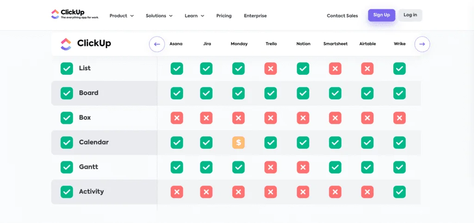Click the Log in button
This screenshot has height=223, width=474.
(x=410, y=15)
